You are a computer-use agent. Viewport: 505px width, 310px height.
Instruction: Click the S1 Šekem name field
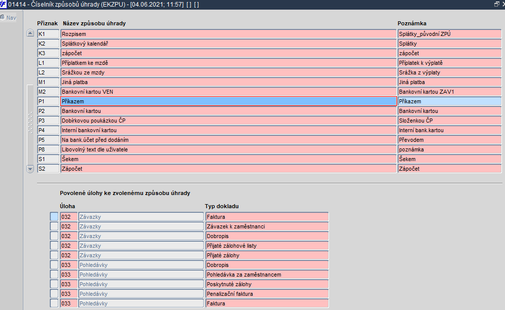228,159
